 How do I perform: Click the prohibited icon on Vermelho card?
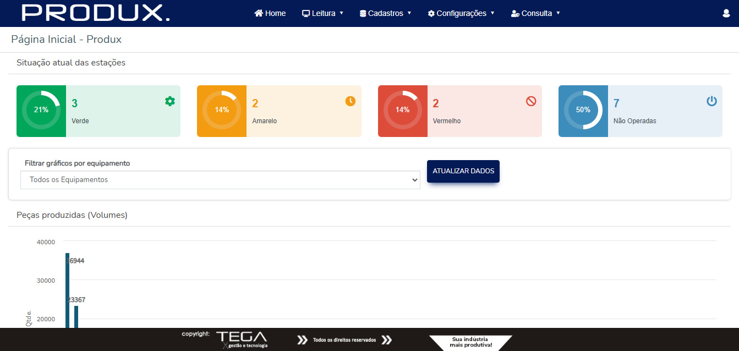[531, 101]
